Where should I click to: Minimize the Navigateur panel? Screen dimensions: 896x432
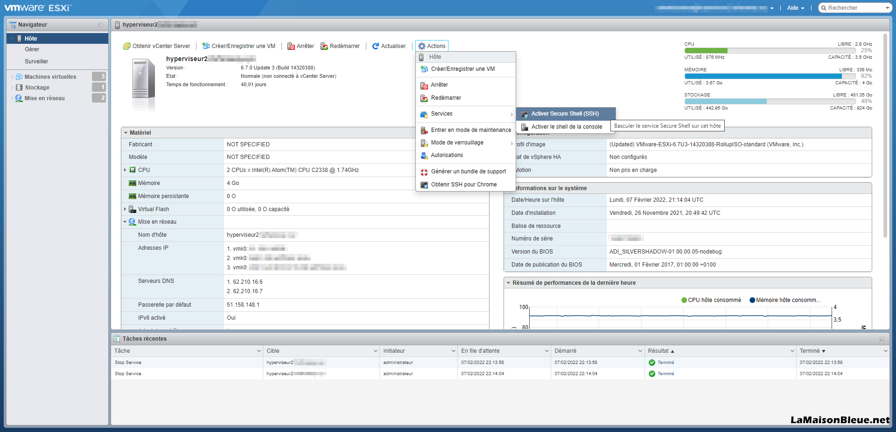pyautogui.click(x=101, y=25)
